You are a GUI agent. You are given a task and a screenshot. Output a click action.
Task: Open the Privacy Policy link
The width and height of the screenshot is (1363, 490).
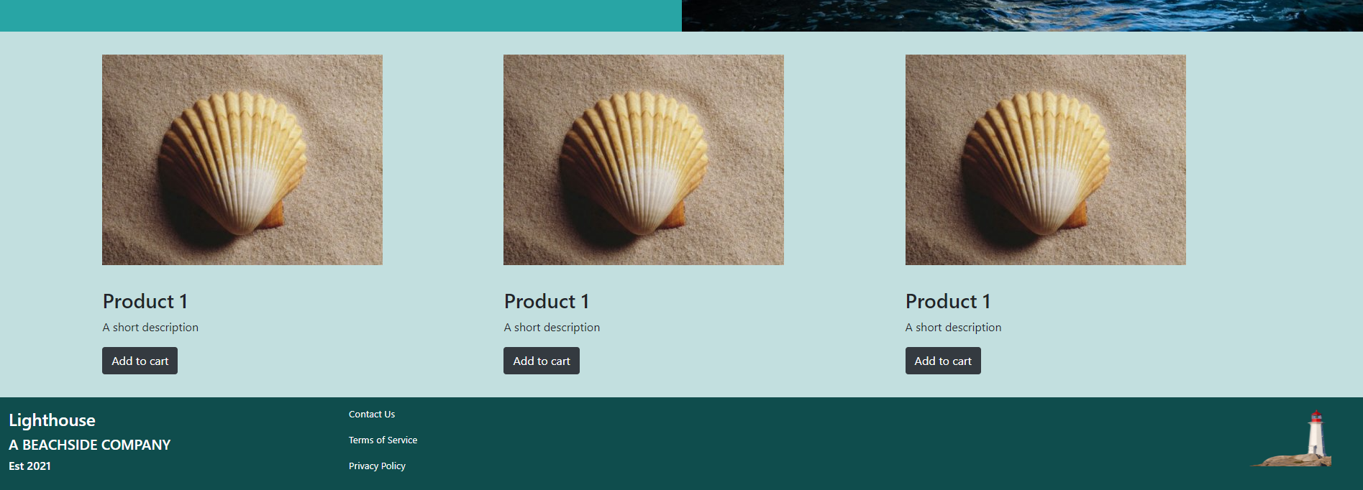point(377,466)
